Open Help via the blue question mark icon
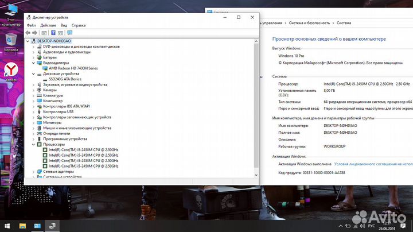Screen dimensions: 413x232 (x=53, y=33)
